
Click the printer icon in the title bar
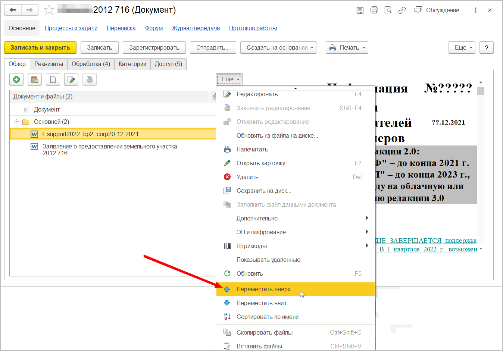point(374,10)
